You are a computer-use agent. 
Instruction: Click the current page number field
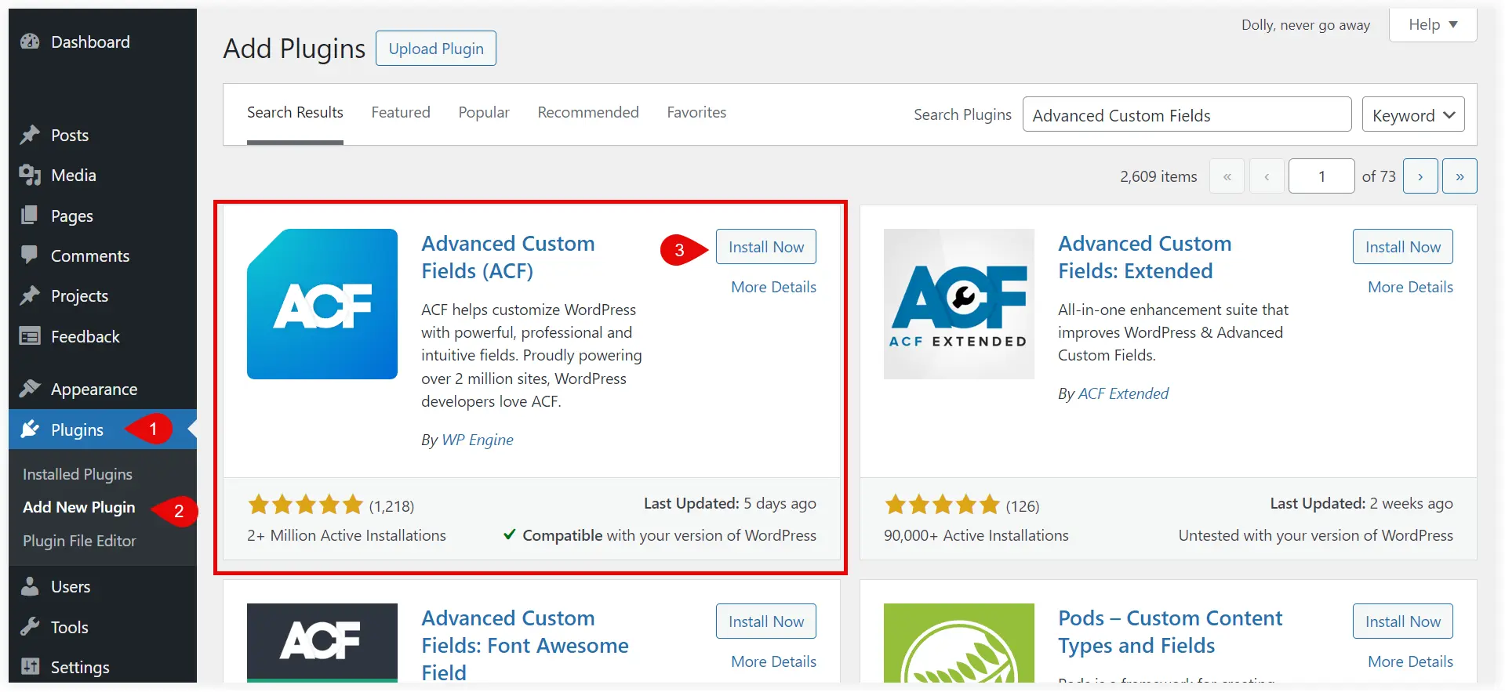pyautogui.click(x=1321, y=176)
